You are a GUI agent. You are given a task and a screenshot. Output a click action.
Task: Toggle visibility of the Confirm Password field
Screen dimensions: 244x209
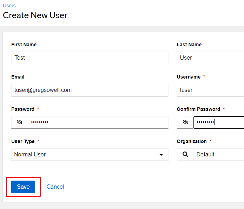(185, 122)
